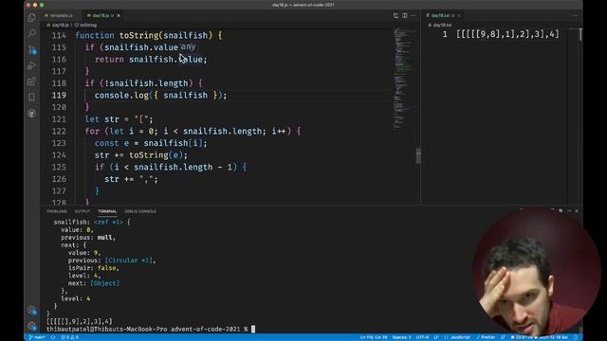Click the snailfish text on line 1 of day18.txt
607x341 pixels.
point(507,34)
